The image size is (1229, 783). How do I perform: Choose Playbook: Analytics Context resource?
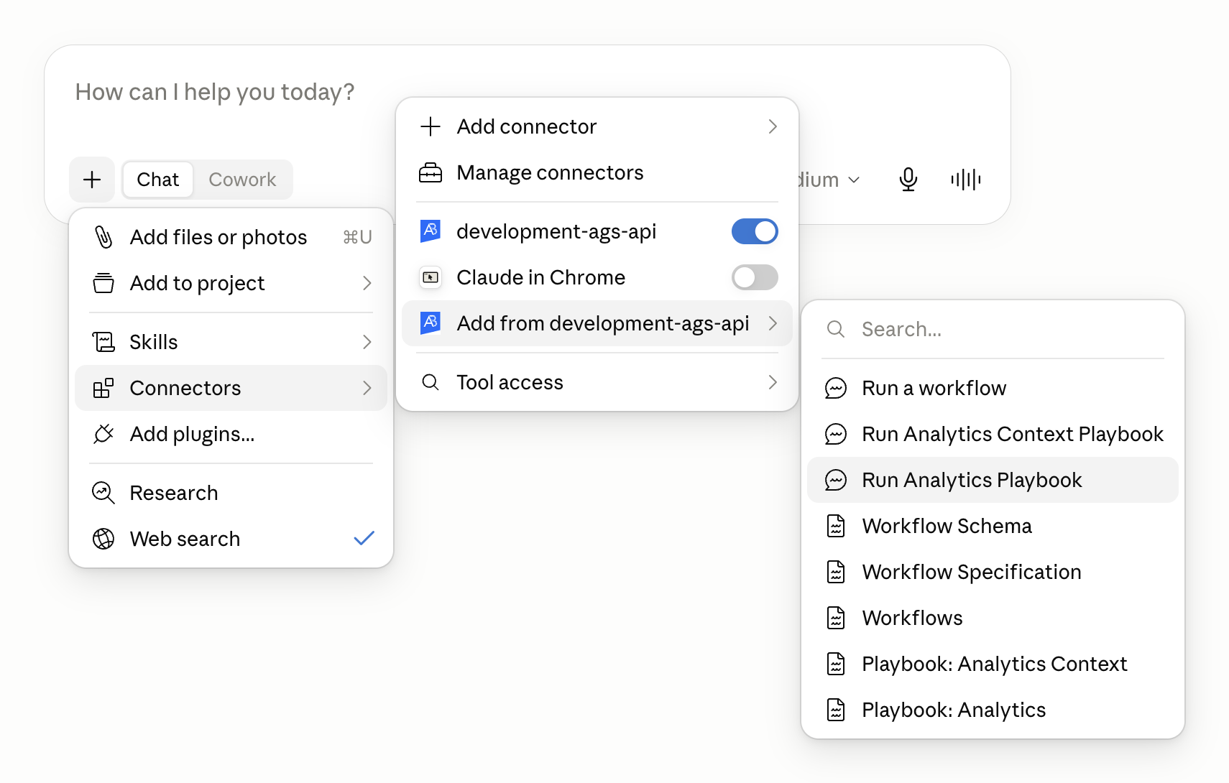pos(993,664)
